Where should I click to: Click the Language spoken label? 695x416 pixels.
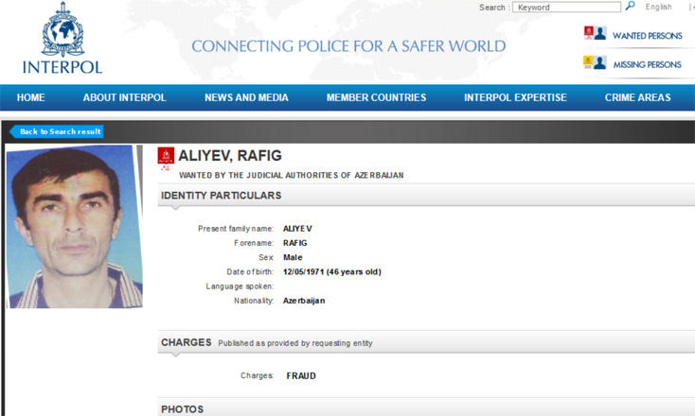click(x=240, y=286)
